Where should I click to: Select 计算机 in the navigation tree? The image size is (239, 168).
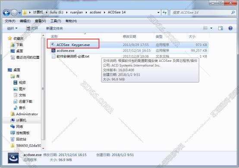tap(21, 120)
